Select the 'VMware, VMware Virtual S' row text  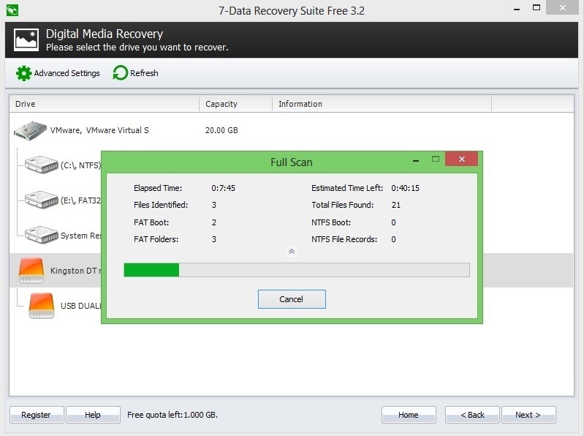pyautogui.click(x=99, y=130)
